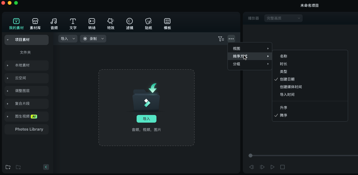Viewport: 358px width, 175px height.
Task: Click the three-dot more options button
Action: click(x=231, y=39)
